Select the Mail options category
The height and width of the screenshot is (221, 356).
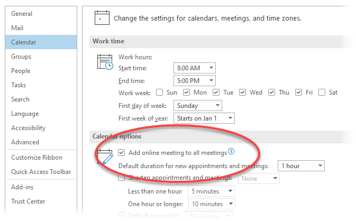point(17,27)
